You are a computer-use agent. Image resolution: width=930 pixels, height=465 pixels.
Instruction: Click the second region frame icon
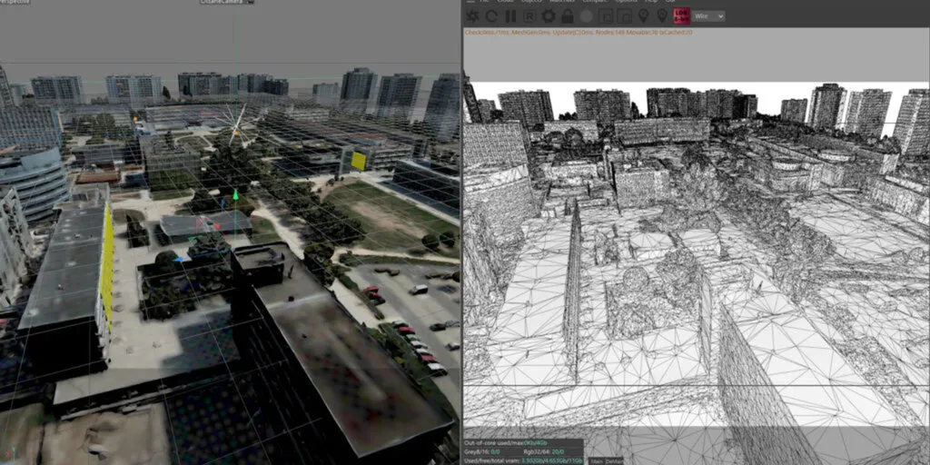point(625,16)
